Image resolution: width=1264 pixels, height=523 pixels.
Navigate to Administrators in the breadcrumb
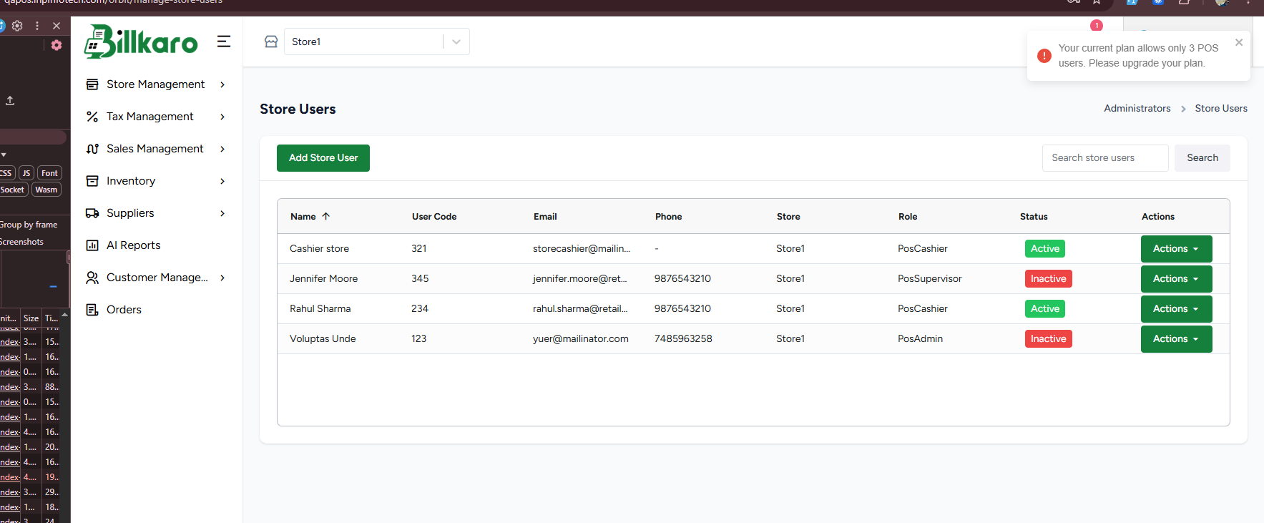(1137, 109)
